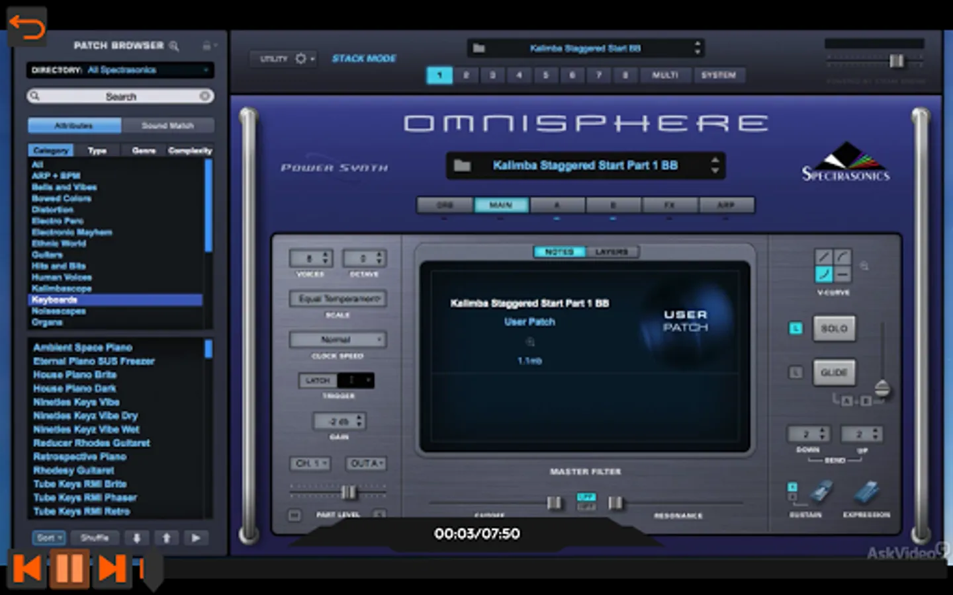The height and width of the screenshot is (595, 953).
Task: Click the Master Filter cutoff slider handle
Action: pos(555,503)
